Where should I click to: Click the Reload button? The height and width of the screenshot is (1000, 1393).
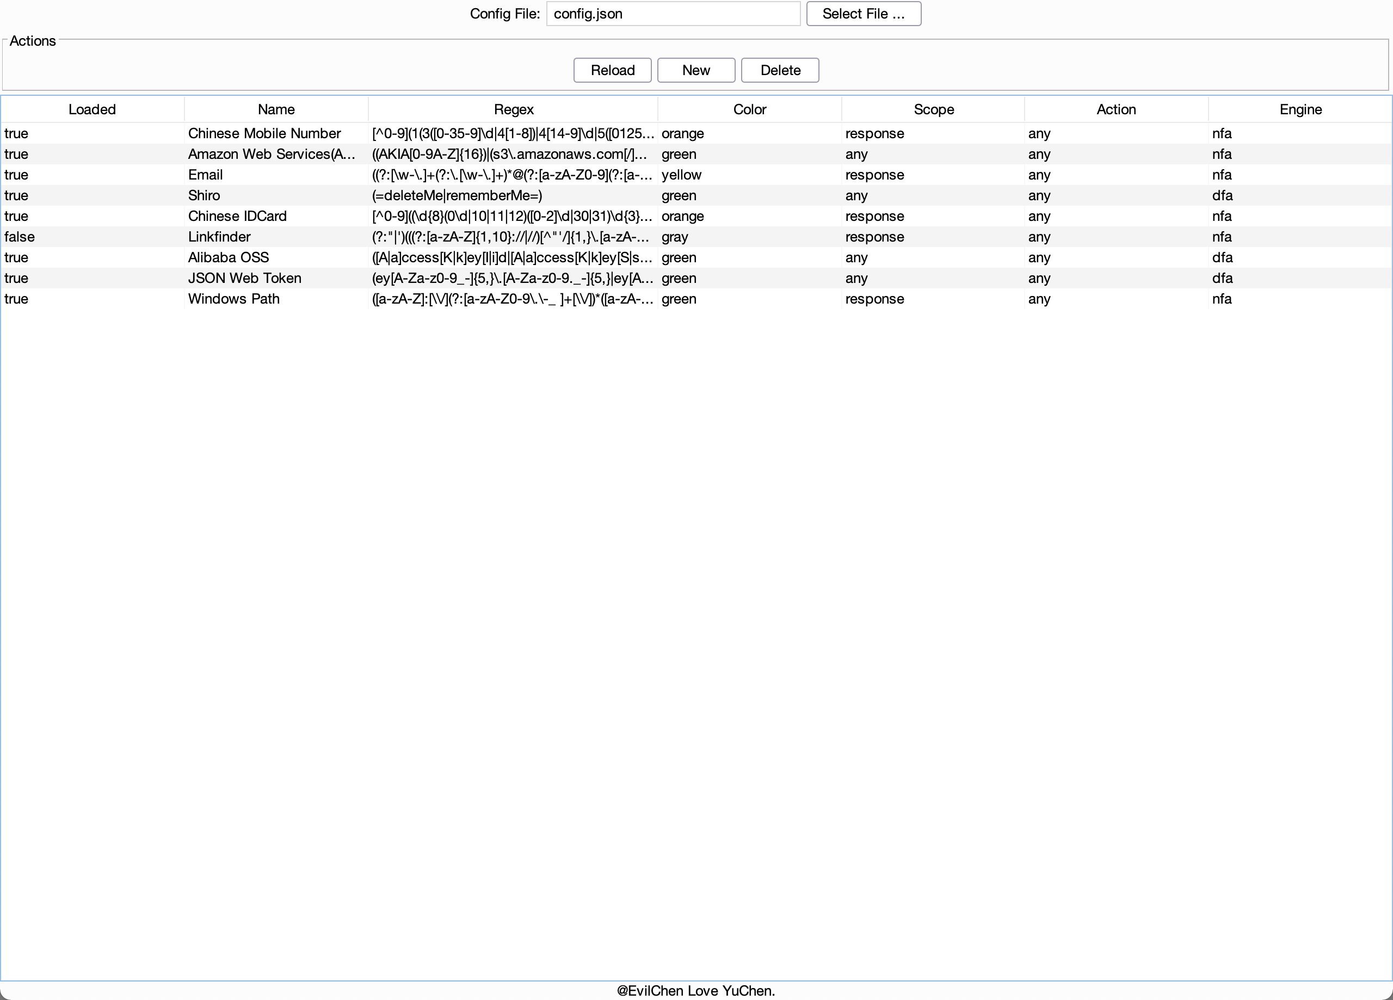(612, 70)
